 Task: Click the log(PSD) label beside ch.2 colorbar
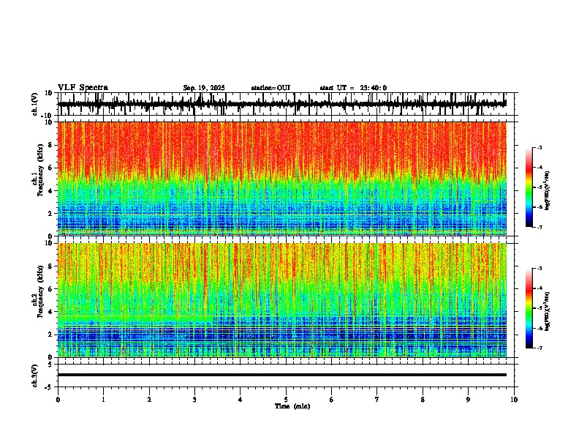point(548,311)
